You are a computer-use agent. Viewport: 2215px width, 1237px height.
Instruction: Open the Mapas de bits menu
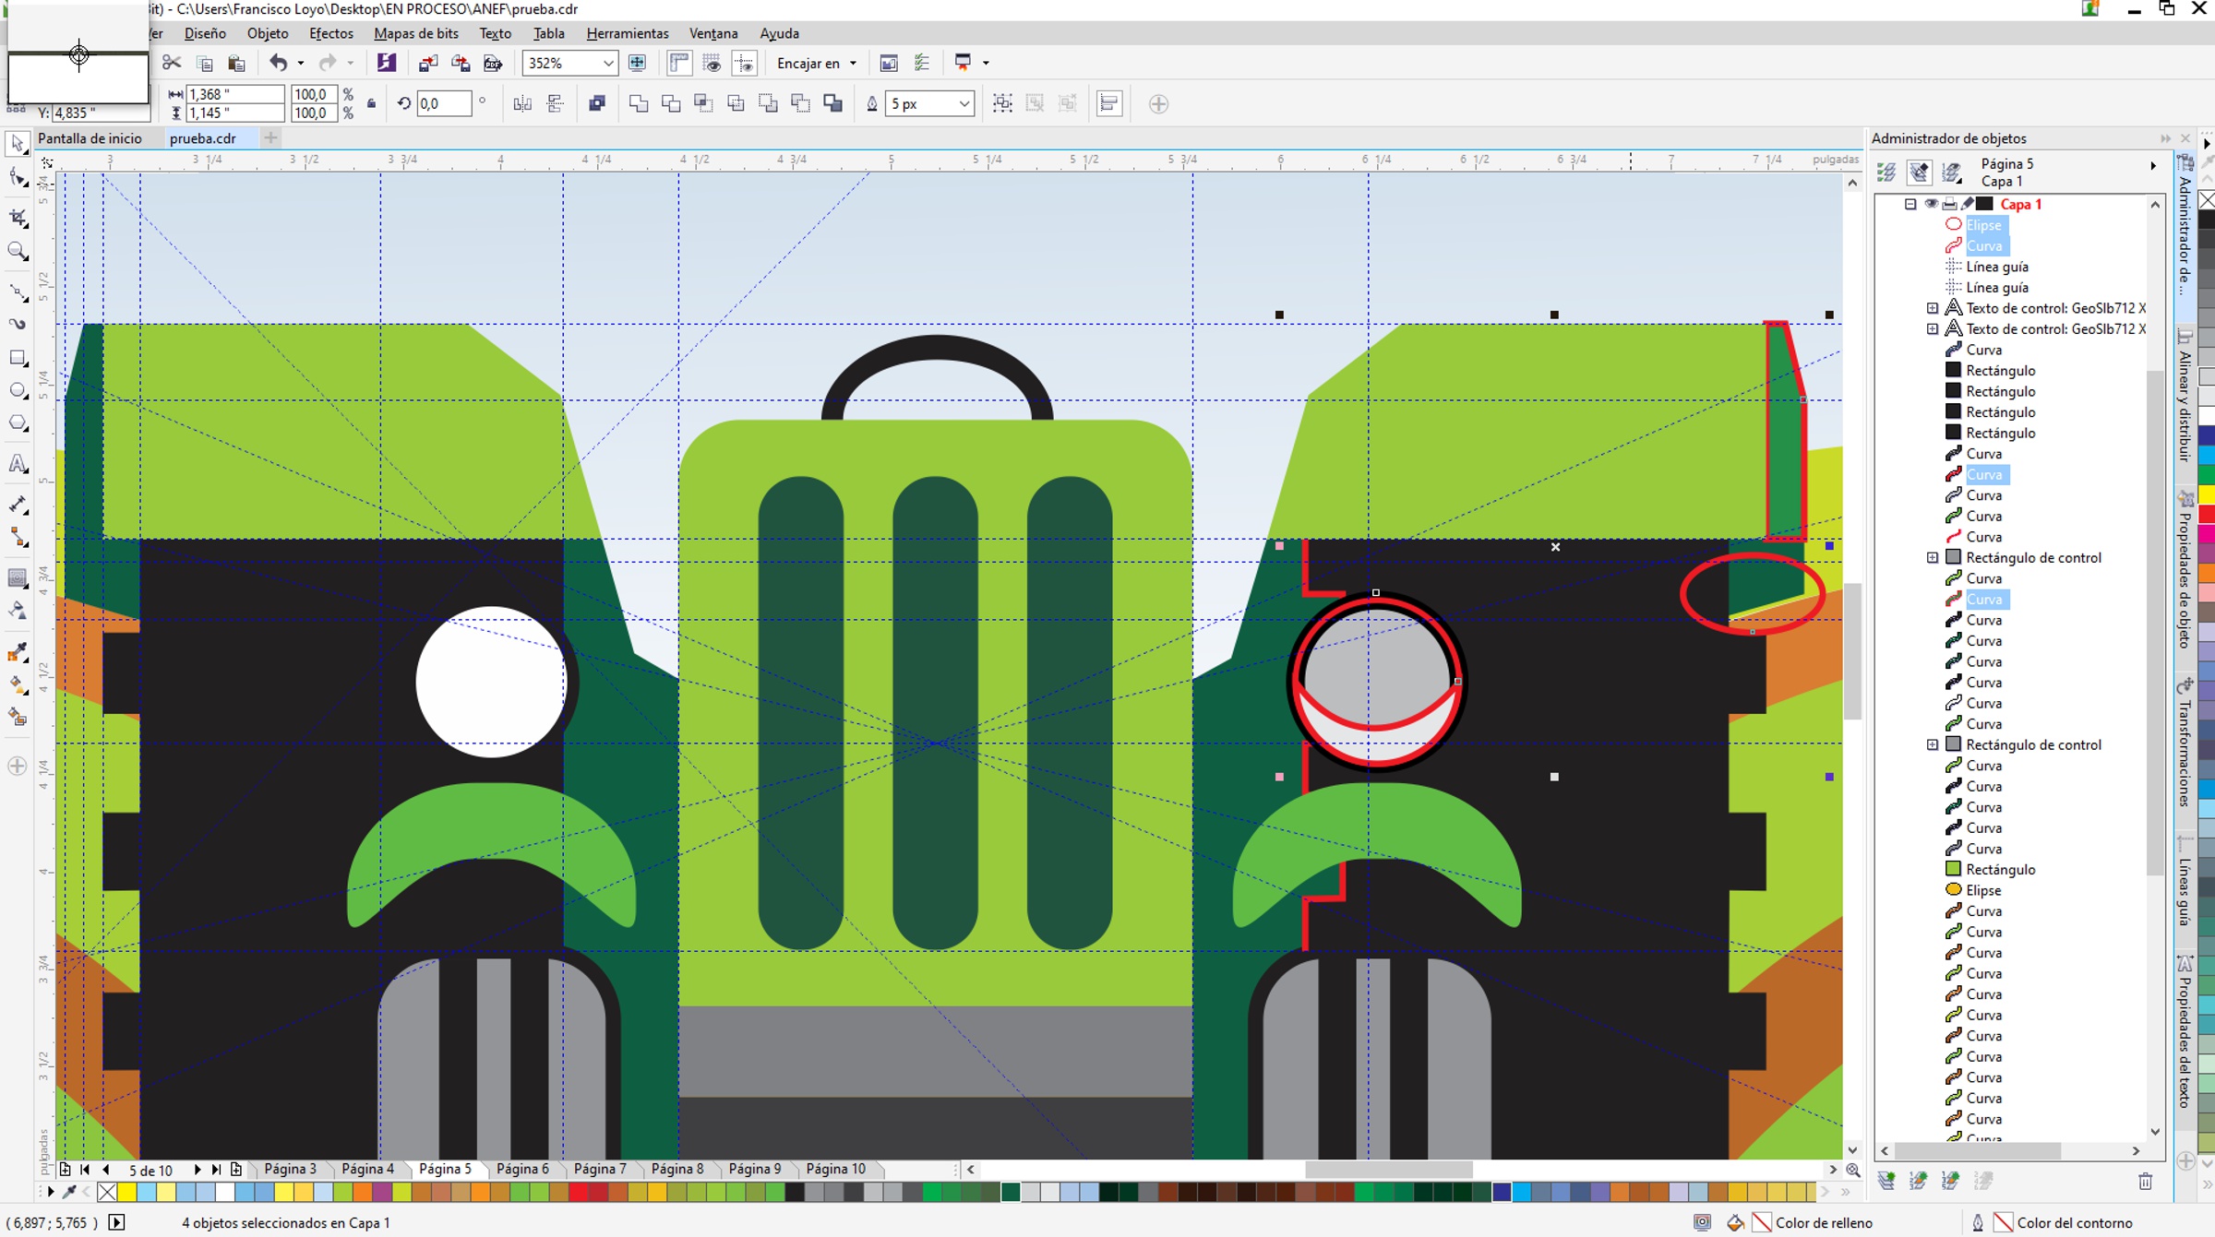pyautogui.click(x=416, y=33)
